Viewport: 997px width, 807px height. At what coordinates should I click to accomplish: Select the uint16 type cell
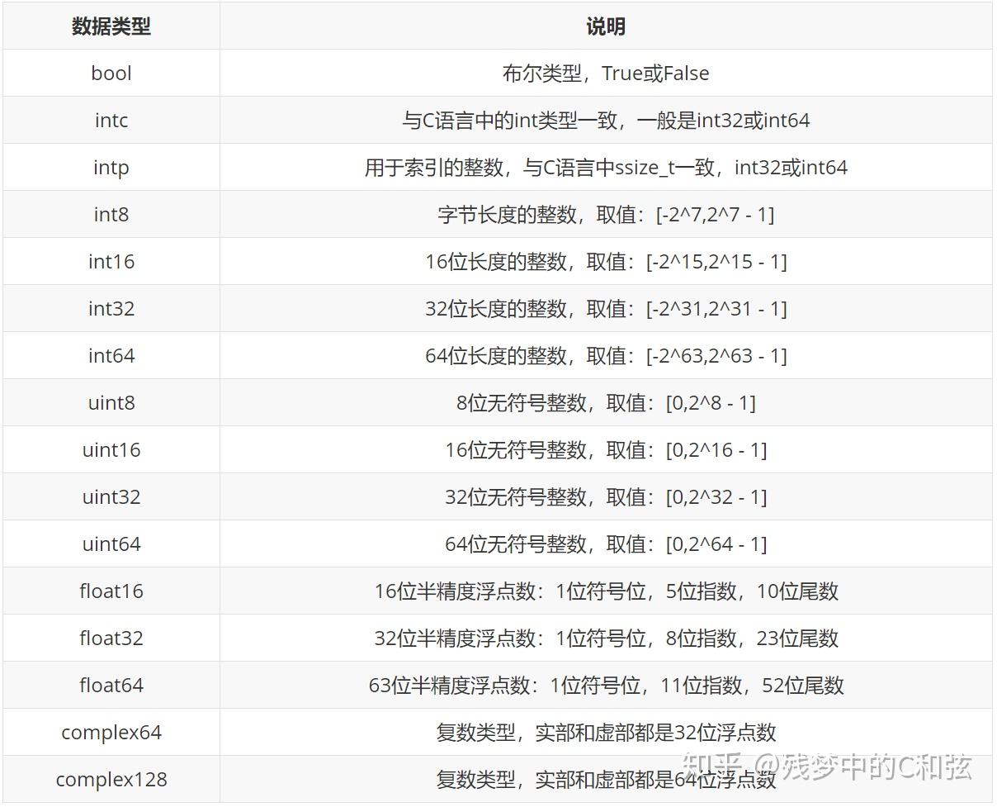pos(110,449)
